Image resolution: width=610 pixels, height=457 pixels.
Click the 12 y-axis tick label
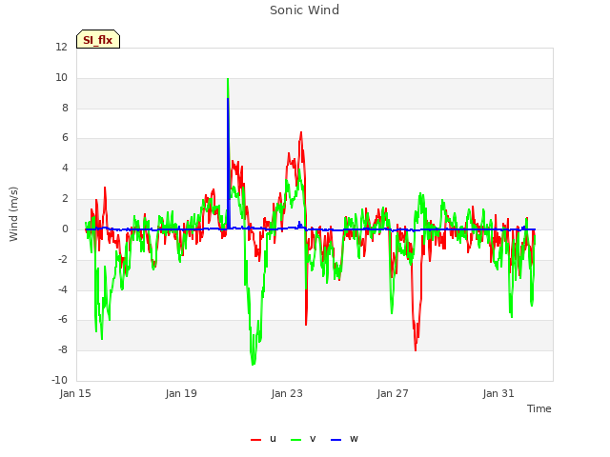pos(61,48)
